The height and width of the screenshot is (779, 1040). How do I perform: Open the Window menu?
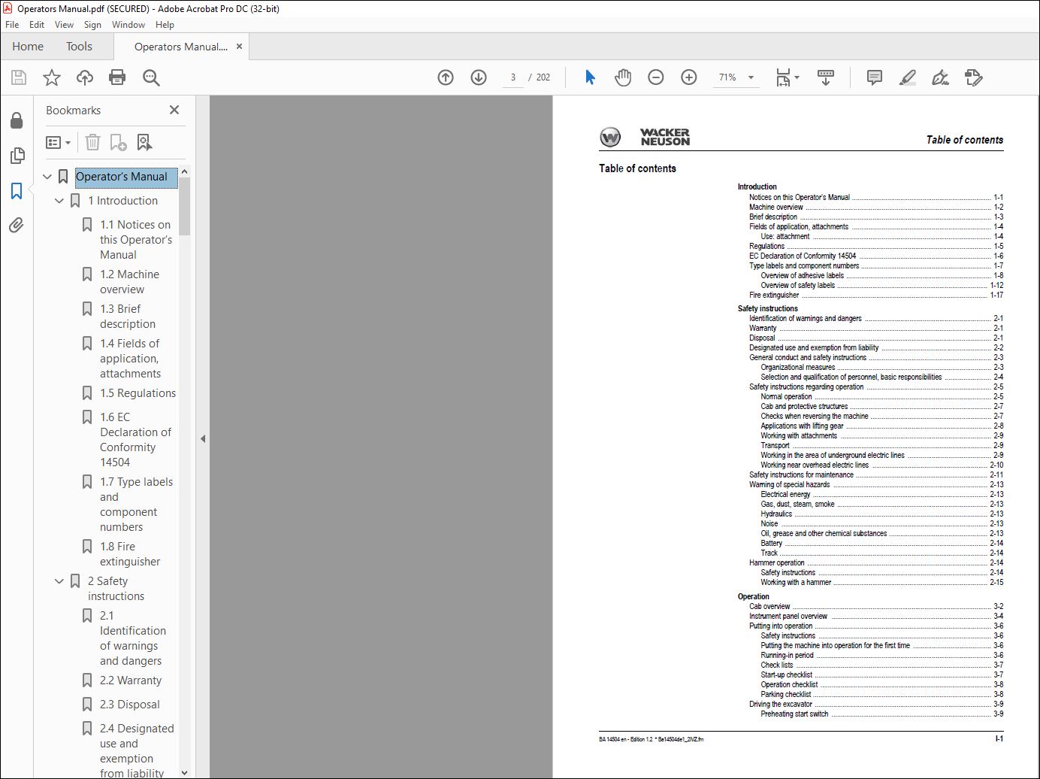128,25
